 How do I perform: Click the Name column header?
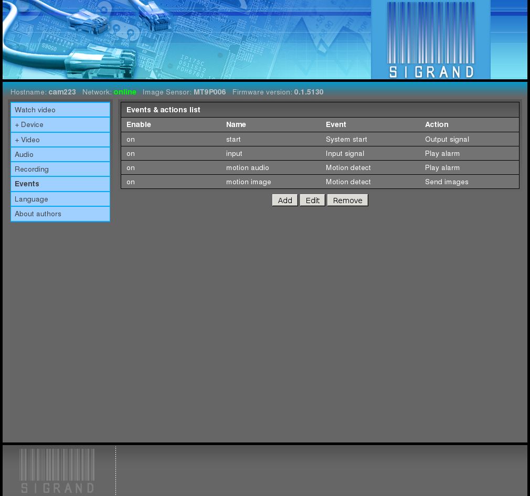[x=236, y=124]
